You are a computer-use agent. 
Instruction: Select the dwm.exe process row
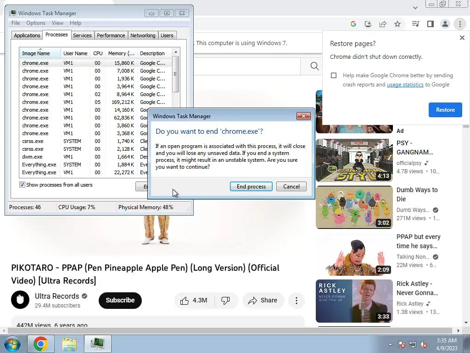tap(84, 157)
